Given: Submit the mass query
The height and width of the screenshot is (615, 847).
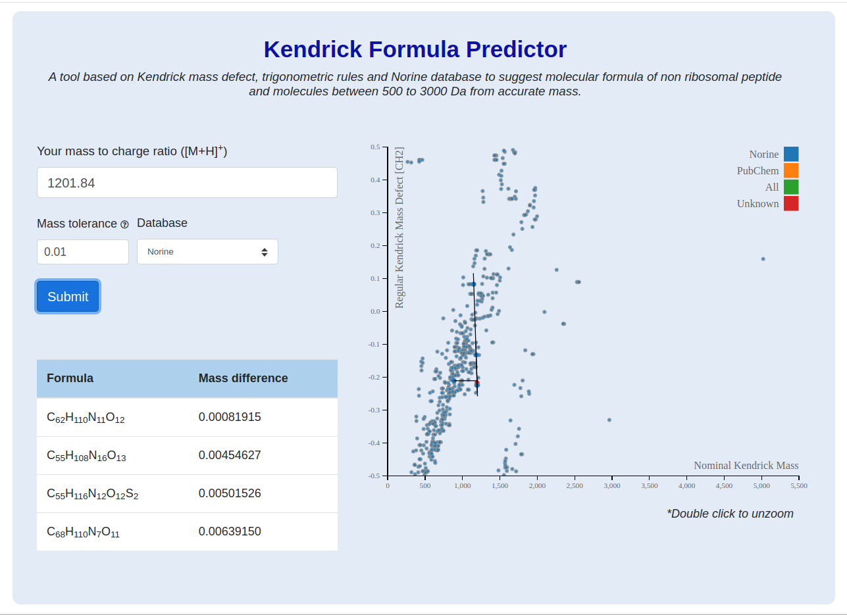Looking at the screenshot, I should click(68, 297).
